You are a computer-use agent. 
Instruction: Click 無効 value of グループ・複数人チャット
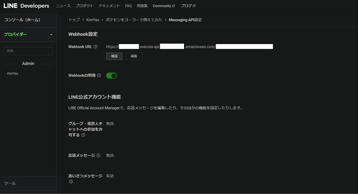pyautogui.click(x=110, y=123)
